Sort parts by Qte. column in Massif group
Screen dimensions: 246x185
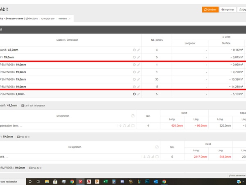pos(148,116)
